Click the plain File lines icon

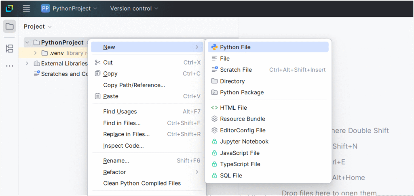pyautogui.click(x=214, y=58)
